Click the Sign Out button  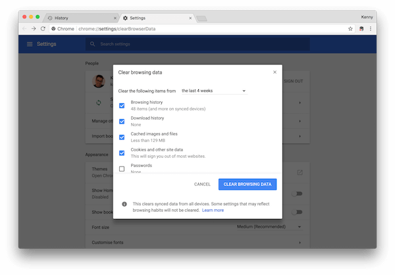pyautogui.click(x=294, y=82)
